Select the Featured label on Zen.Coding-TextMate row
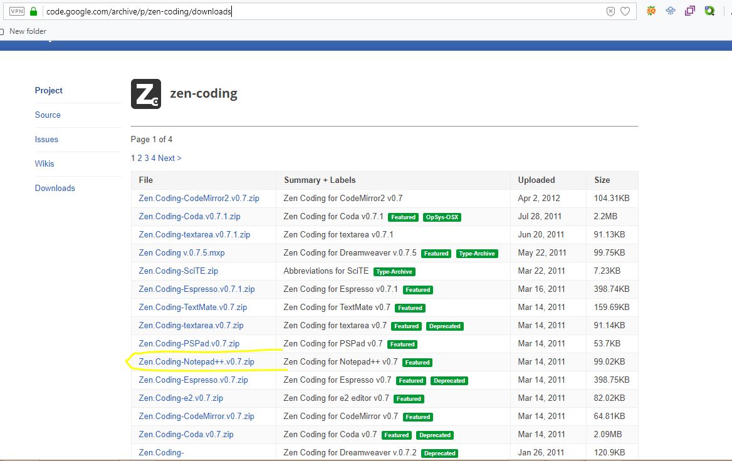Image resolution: width=732 pixels, height=461 pixels. coord(410,308)
